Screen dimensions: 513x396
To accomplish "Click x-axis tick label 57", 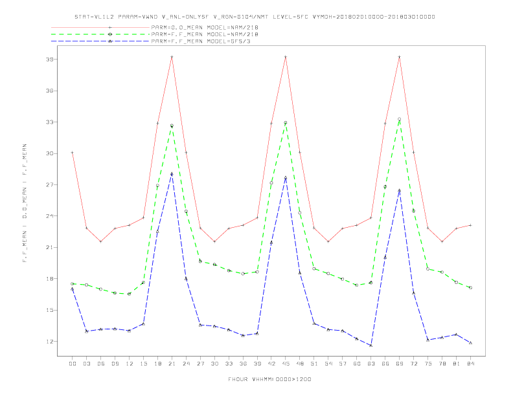I will click(343, 364).
